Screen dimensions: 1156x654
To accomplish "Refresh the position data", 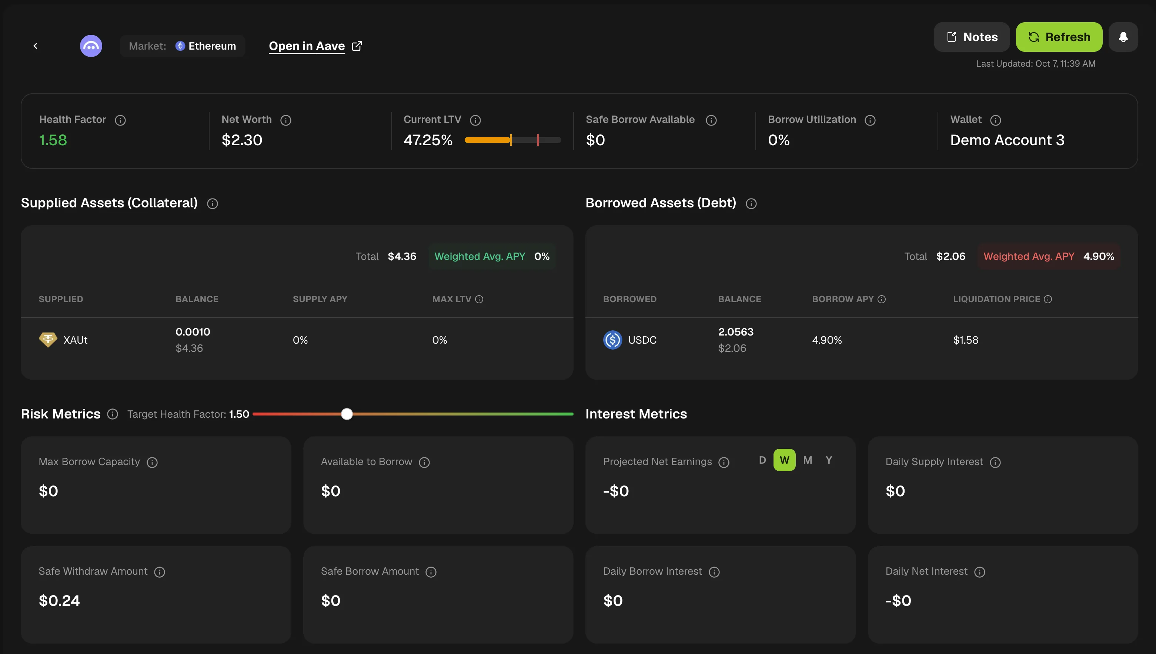I will (1059, 37).
